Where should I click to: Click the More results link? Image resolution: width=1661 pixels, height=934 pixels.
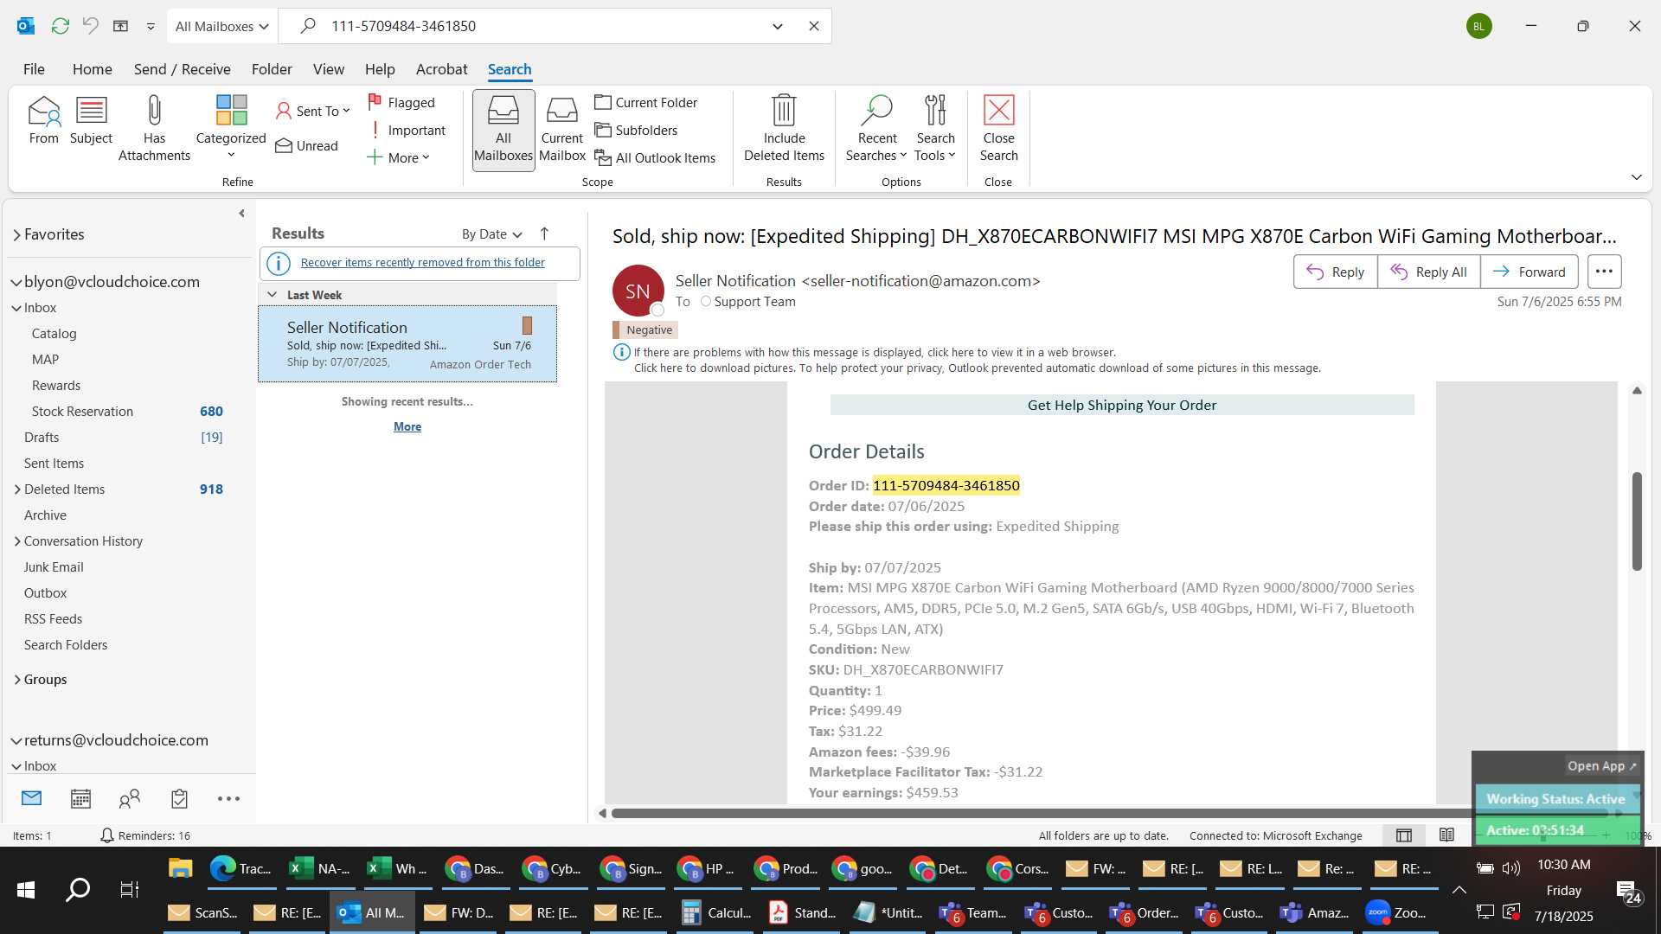pos(407,426)
